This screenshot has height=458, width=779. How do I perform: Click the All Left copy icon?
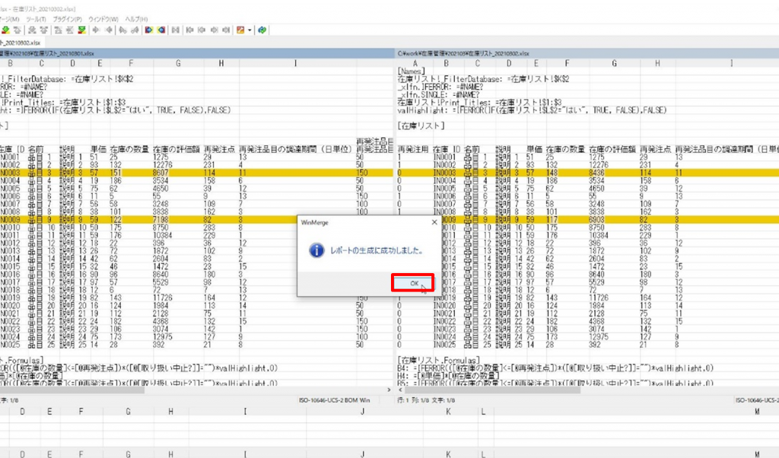[x=161, y=30]
